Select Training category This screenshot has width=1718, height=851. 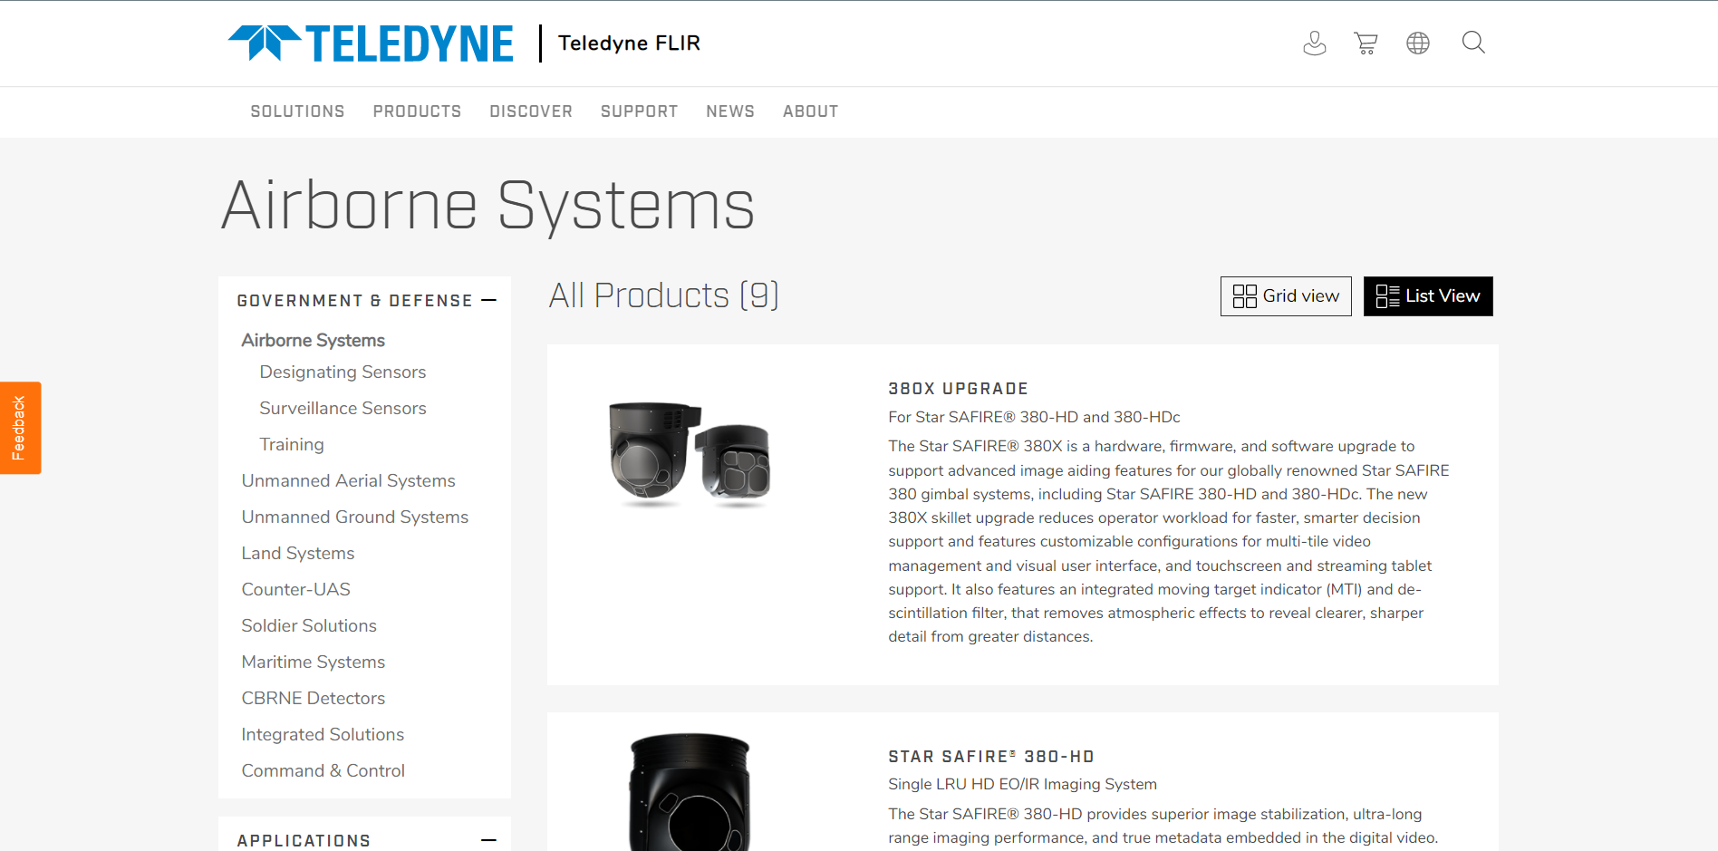coord(292,444)
